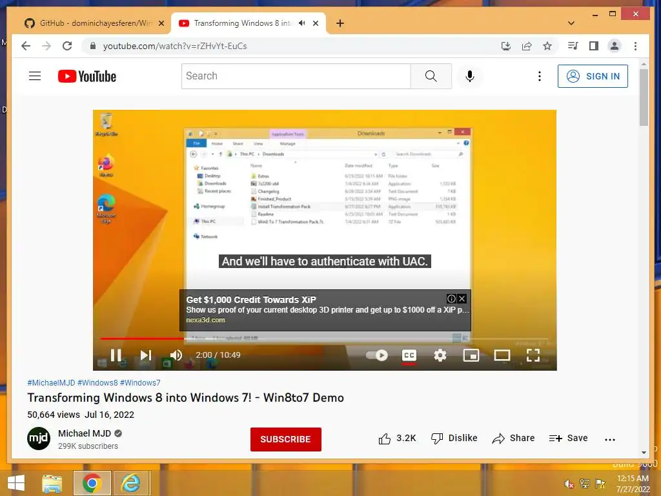
Task: Toggle closed captions off
Action: pyautogui.click(x=409, y=355)
